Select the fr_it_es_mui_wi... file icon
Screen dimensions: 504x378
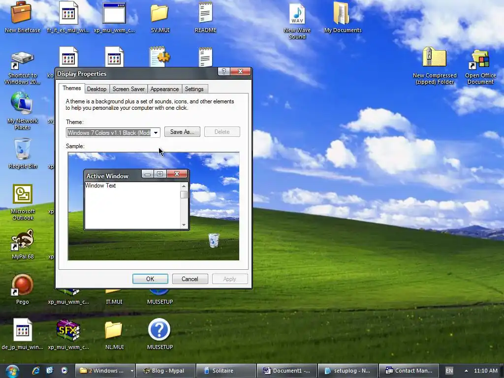coord(68,18)
